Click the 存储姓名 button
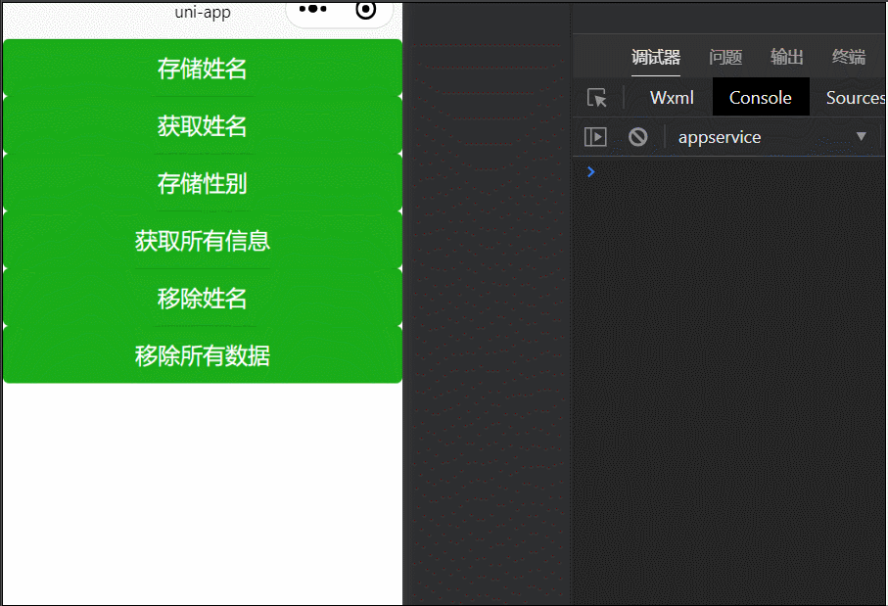This screenshot has width=888, height=606. (202, 69)
